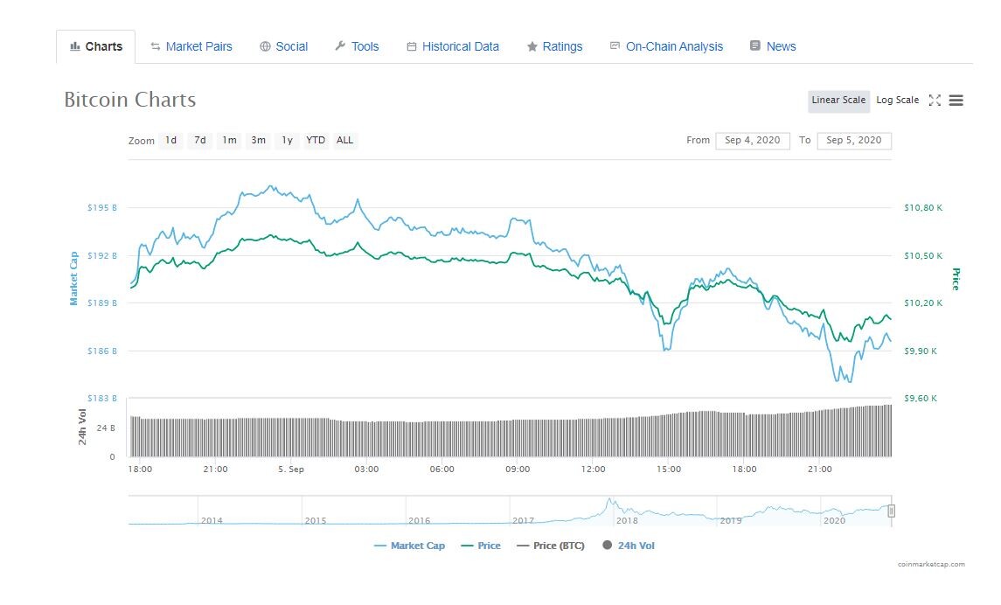Toggle the Price (BTC) legend series
Screen dimensions: 1001x605
(550, 546)
